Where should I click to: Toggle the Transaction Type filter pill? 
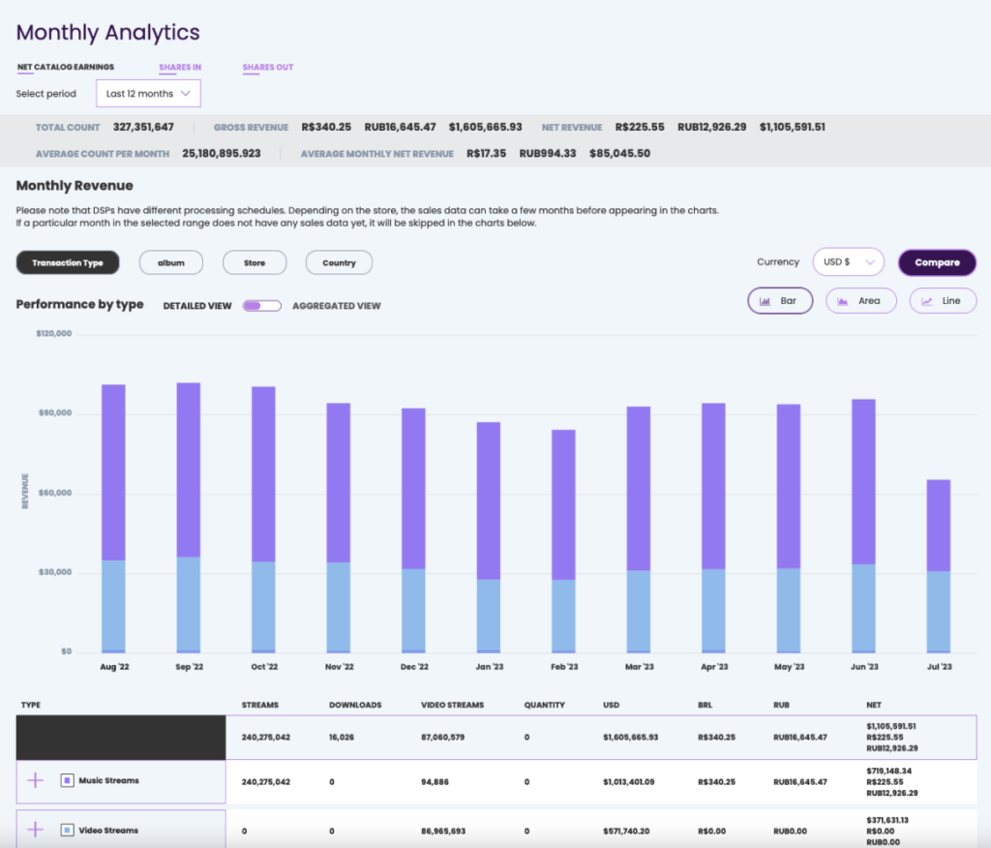[68, 262]
